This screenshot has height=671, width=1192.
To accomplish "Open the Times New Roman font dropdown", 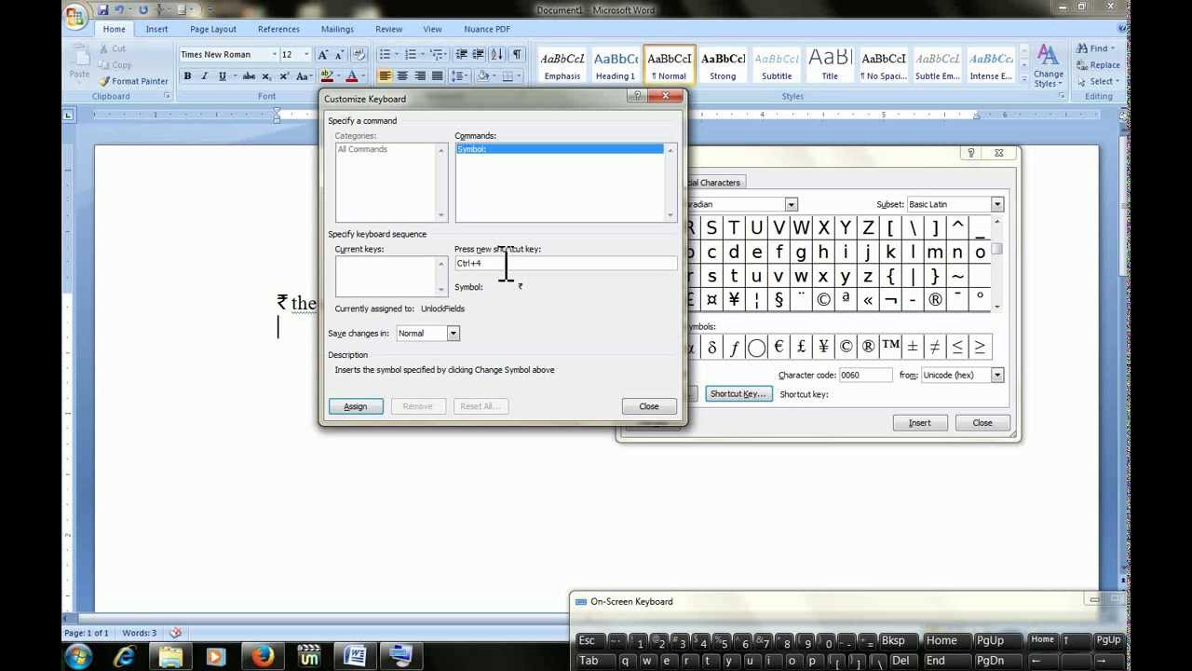I will 275,55.
